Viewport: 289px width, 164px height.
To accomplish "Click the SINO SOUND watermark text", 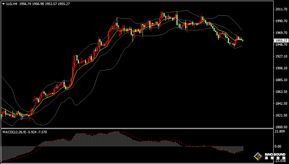I will [274, 155].
